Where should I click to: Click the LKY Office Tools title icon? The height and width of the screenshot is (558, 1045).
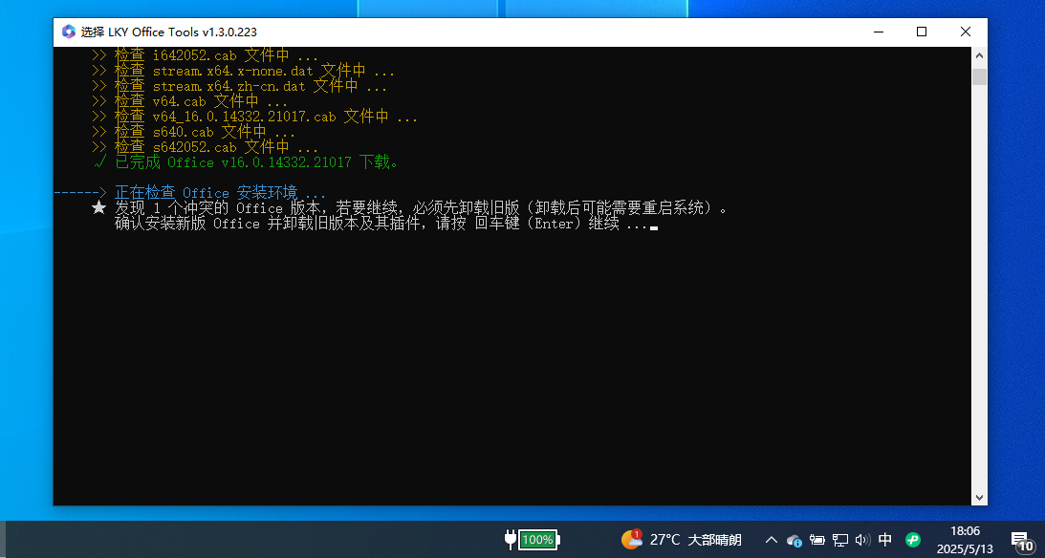68,32
